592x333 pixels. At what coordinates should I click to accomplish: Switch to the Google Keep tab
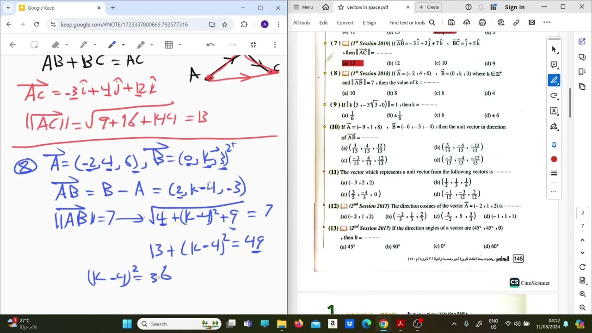point(60,8)
